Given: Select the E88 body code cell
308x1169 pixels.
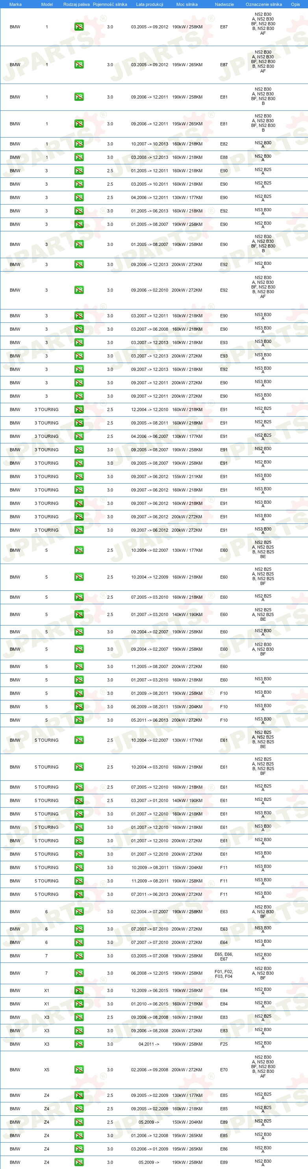Looking at the screenshot, I should pyautogui.click(x=224, y=158).
